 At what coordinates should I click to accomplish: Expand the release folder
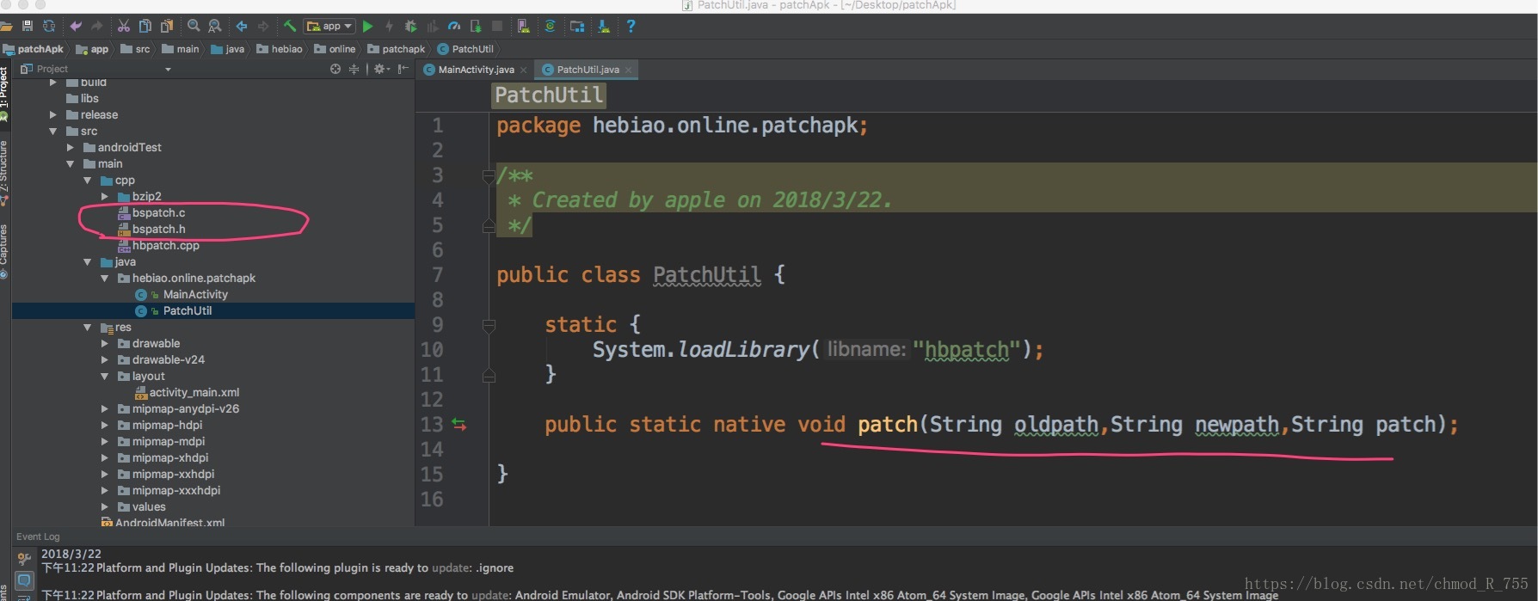[x=53, y=114]
